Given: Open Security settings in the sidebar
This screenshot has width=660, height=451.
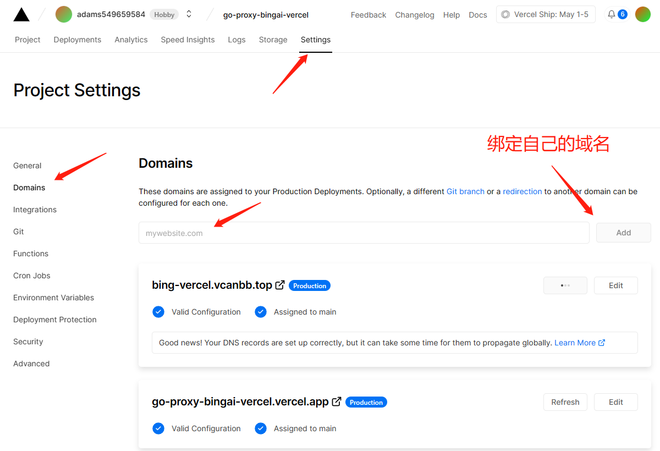Looking at the screenshot, I should pos(28,342).
